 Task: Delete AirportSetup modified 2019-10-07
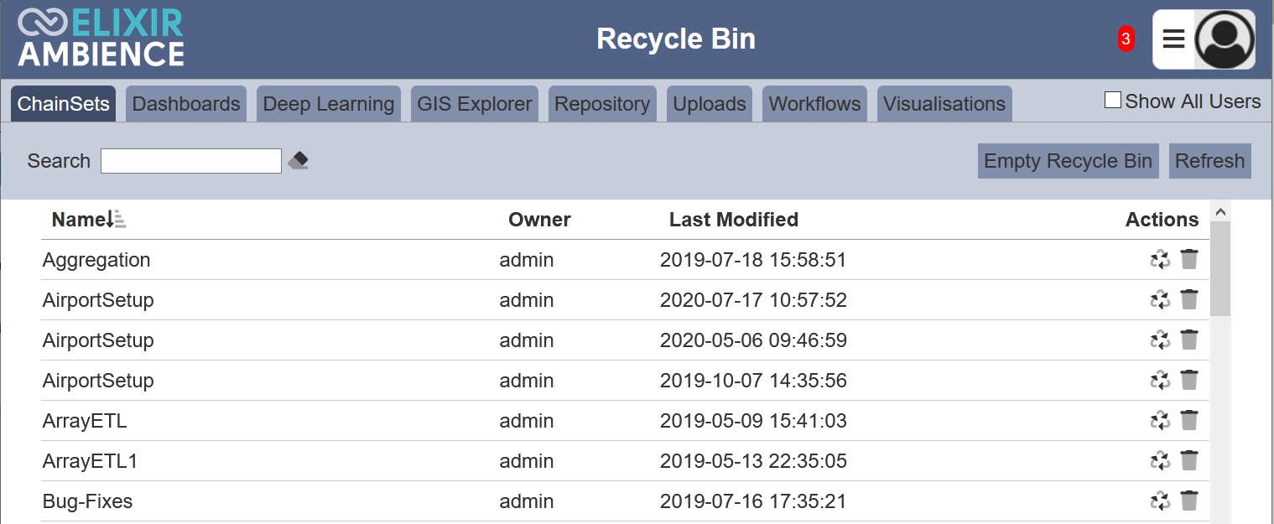[1189, 381]
